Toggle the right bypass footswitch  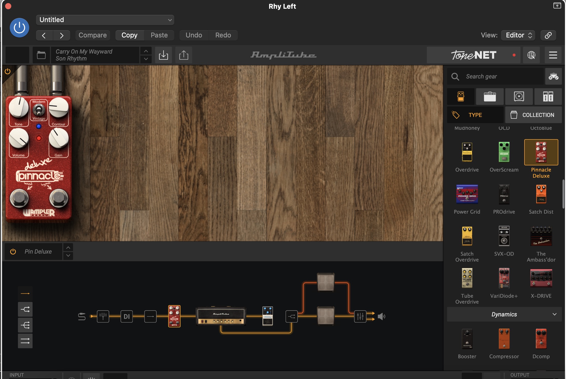[59, 198]
